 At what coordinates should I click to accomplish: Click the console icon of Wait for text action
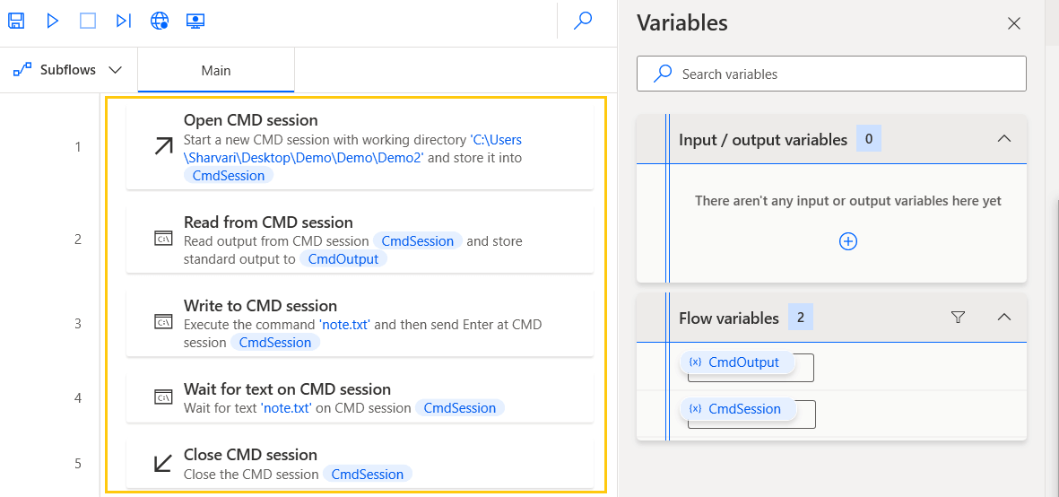[163, 397]
